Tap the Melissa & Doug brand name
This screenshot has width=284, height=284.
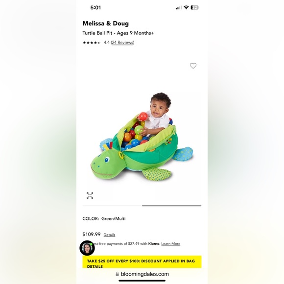106,24
